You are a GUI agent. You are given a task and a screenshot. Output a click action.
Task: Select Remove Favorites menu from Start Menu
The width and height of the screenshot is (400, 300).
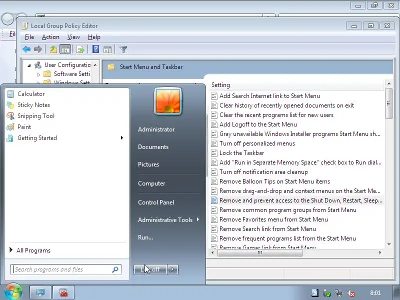273,219
